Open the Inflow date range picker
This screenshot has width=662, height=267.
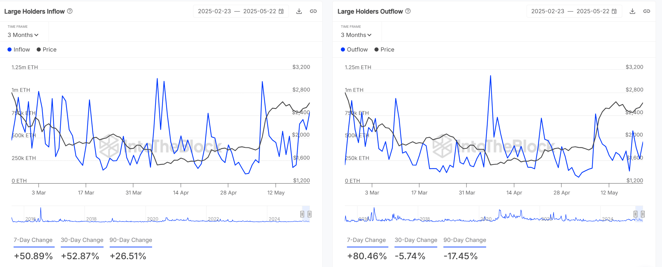237,11
